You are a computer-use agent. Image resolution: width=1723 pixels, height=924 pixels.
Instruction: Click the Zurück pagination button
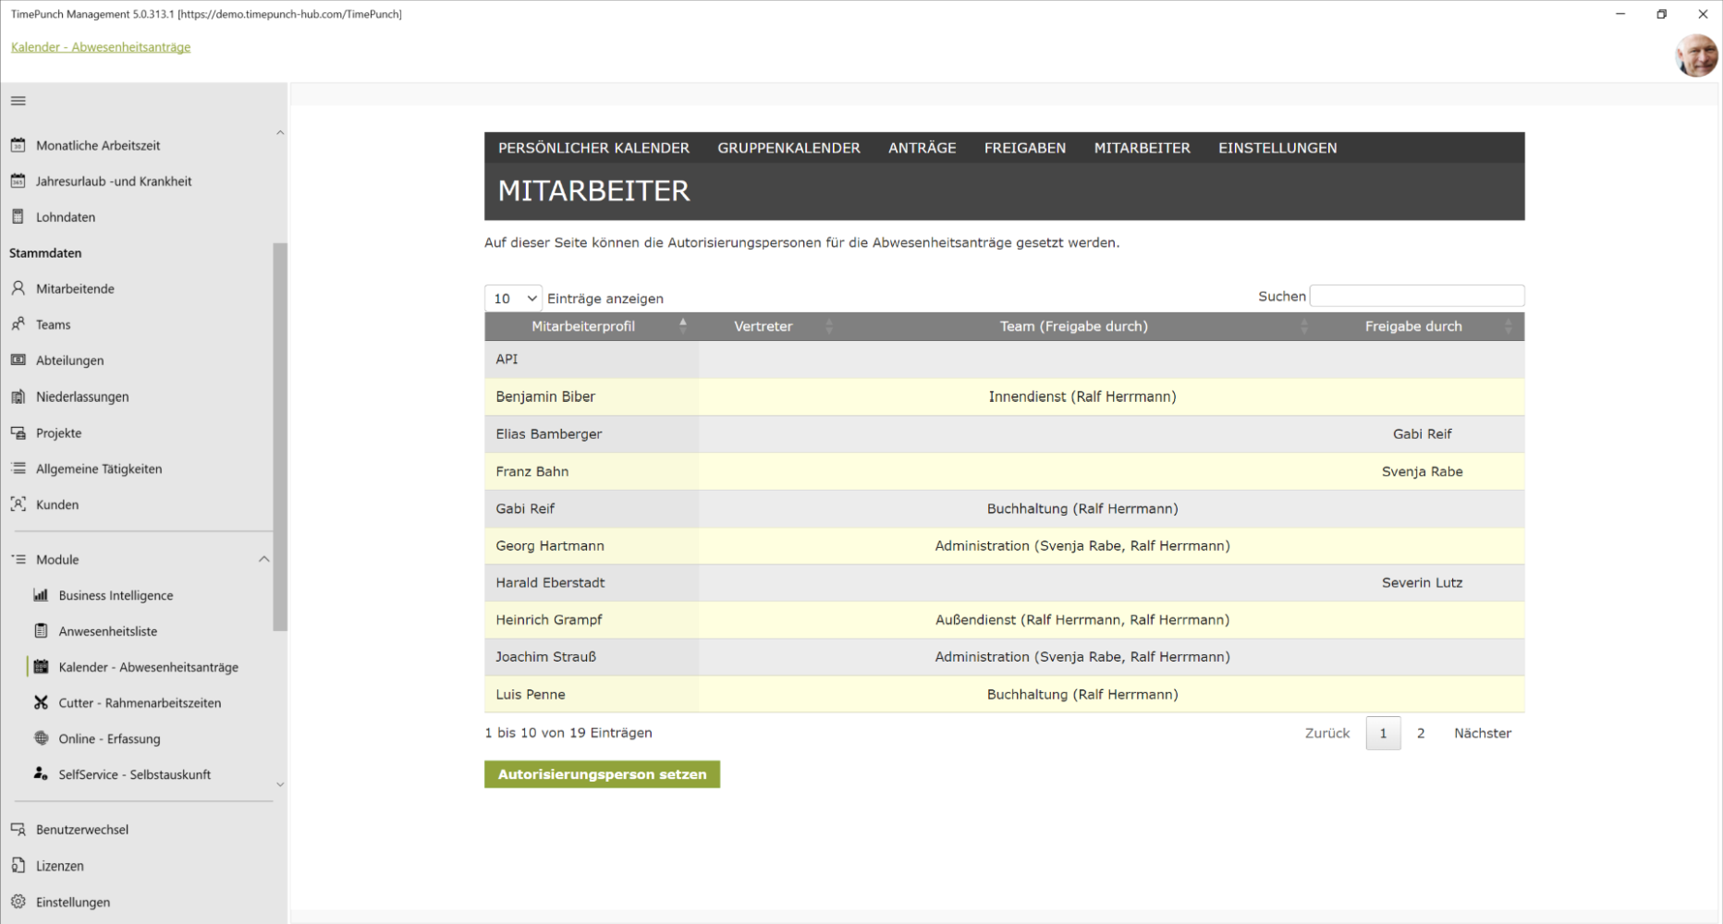click(x=1327, y=733)
